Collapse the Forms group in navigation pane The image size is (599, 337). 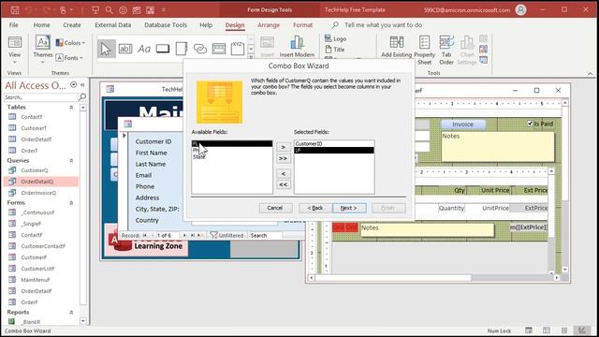point(71,203)
